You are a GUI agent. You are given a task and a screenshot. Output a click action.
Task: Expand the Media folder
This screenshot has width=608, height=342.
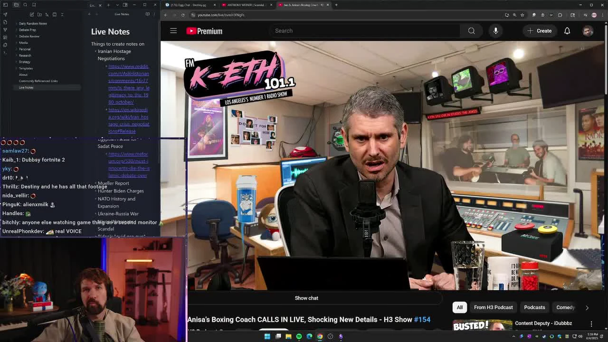(23, 43)
